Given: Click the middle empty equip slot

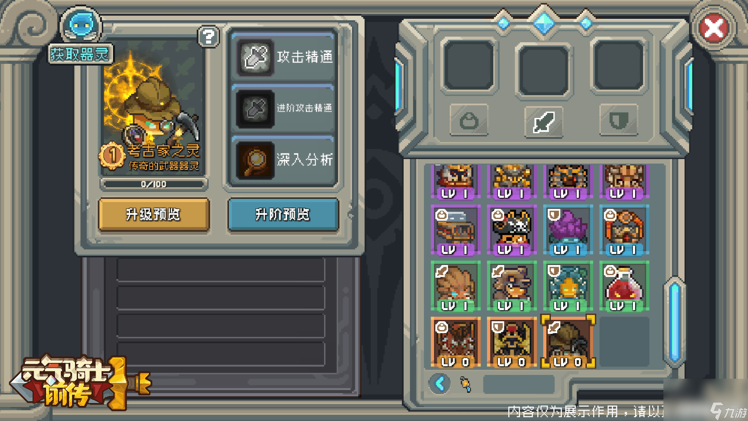Looking at the screenshot, I should pos(544,70).
